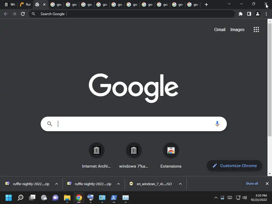Show hidden system tray icons
The image size is (272, 204).
pyautogui.click(x=216, y=198)
